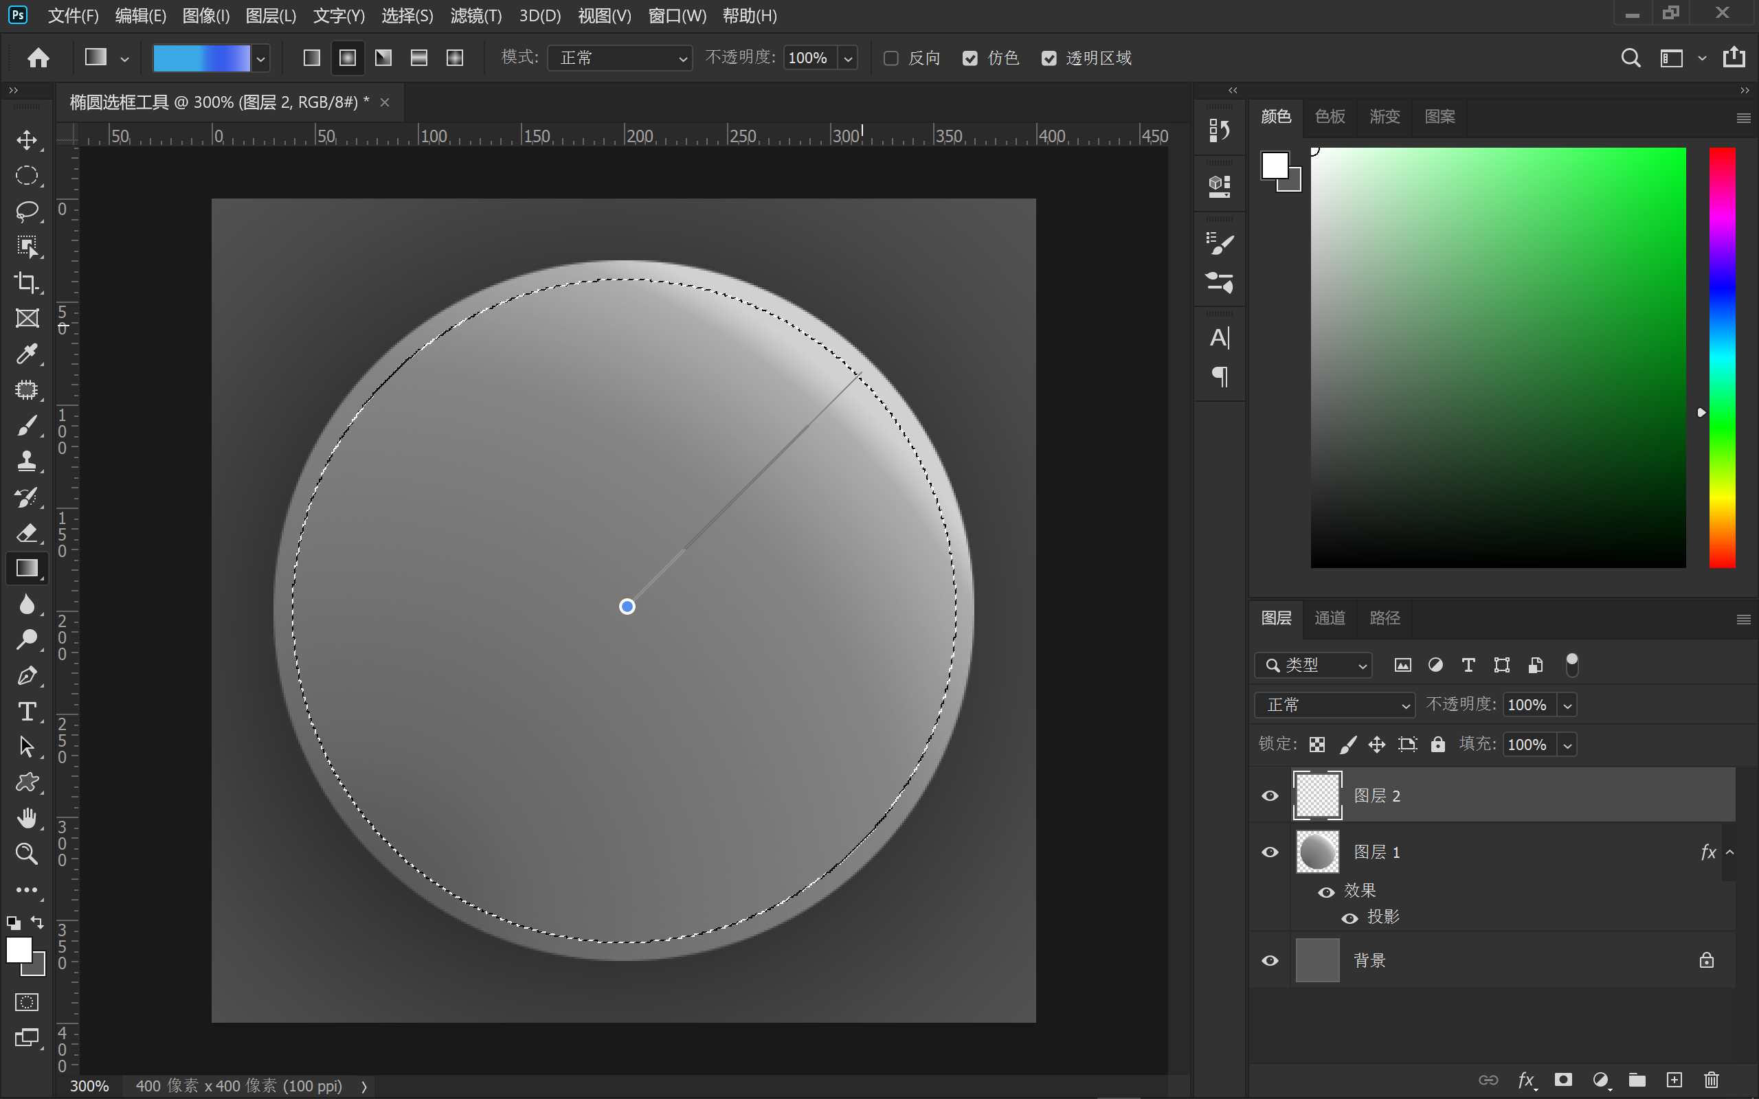The image size is (1759, 1099).
Task: Collapse 图层 1 effects list arrow
Action: click(x=1731, y=852)
